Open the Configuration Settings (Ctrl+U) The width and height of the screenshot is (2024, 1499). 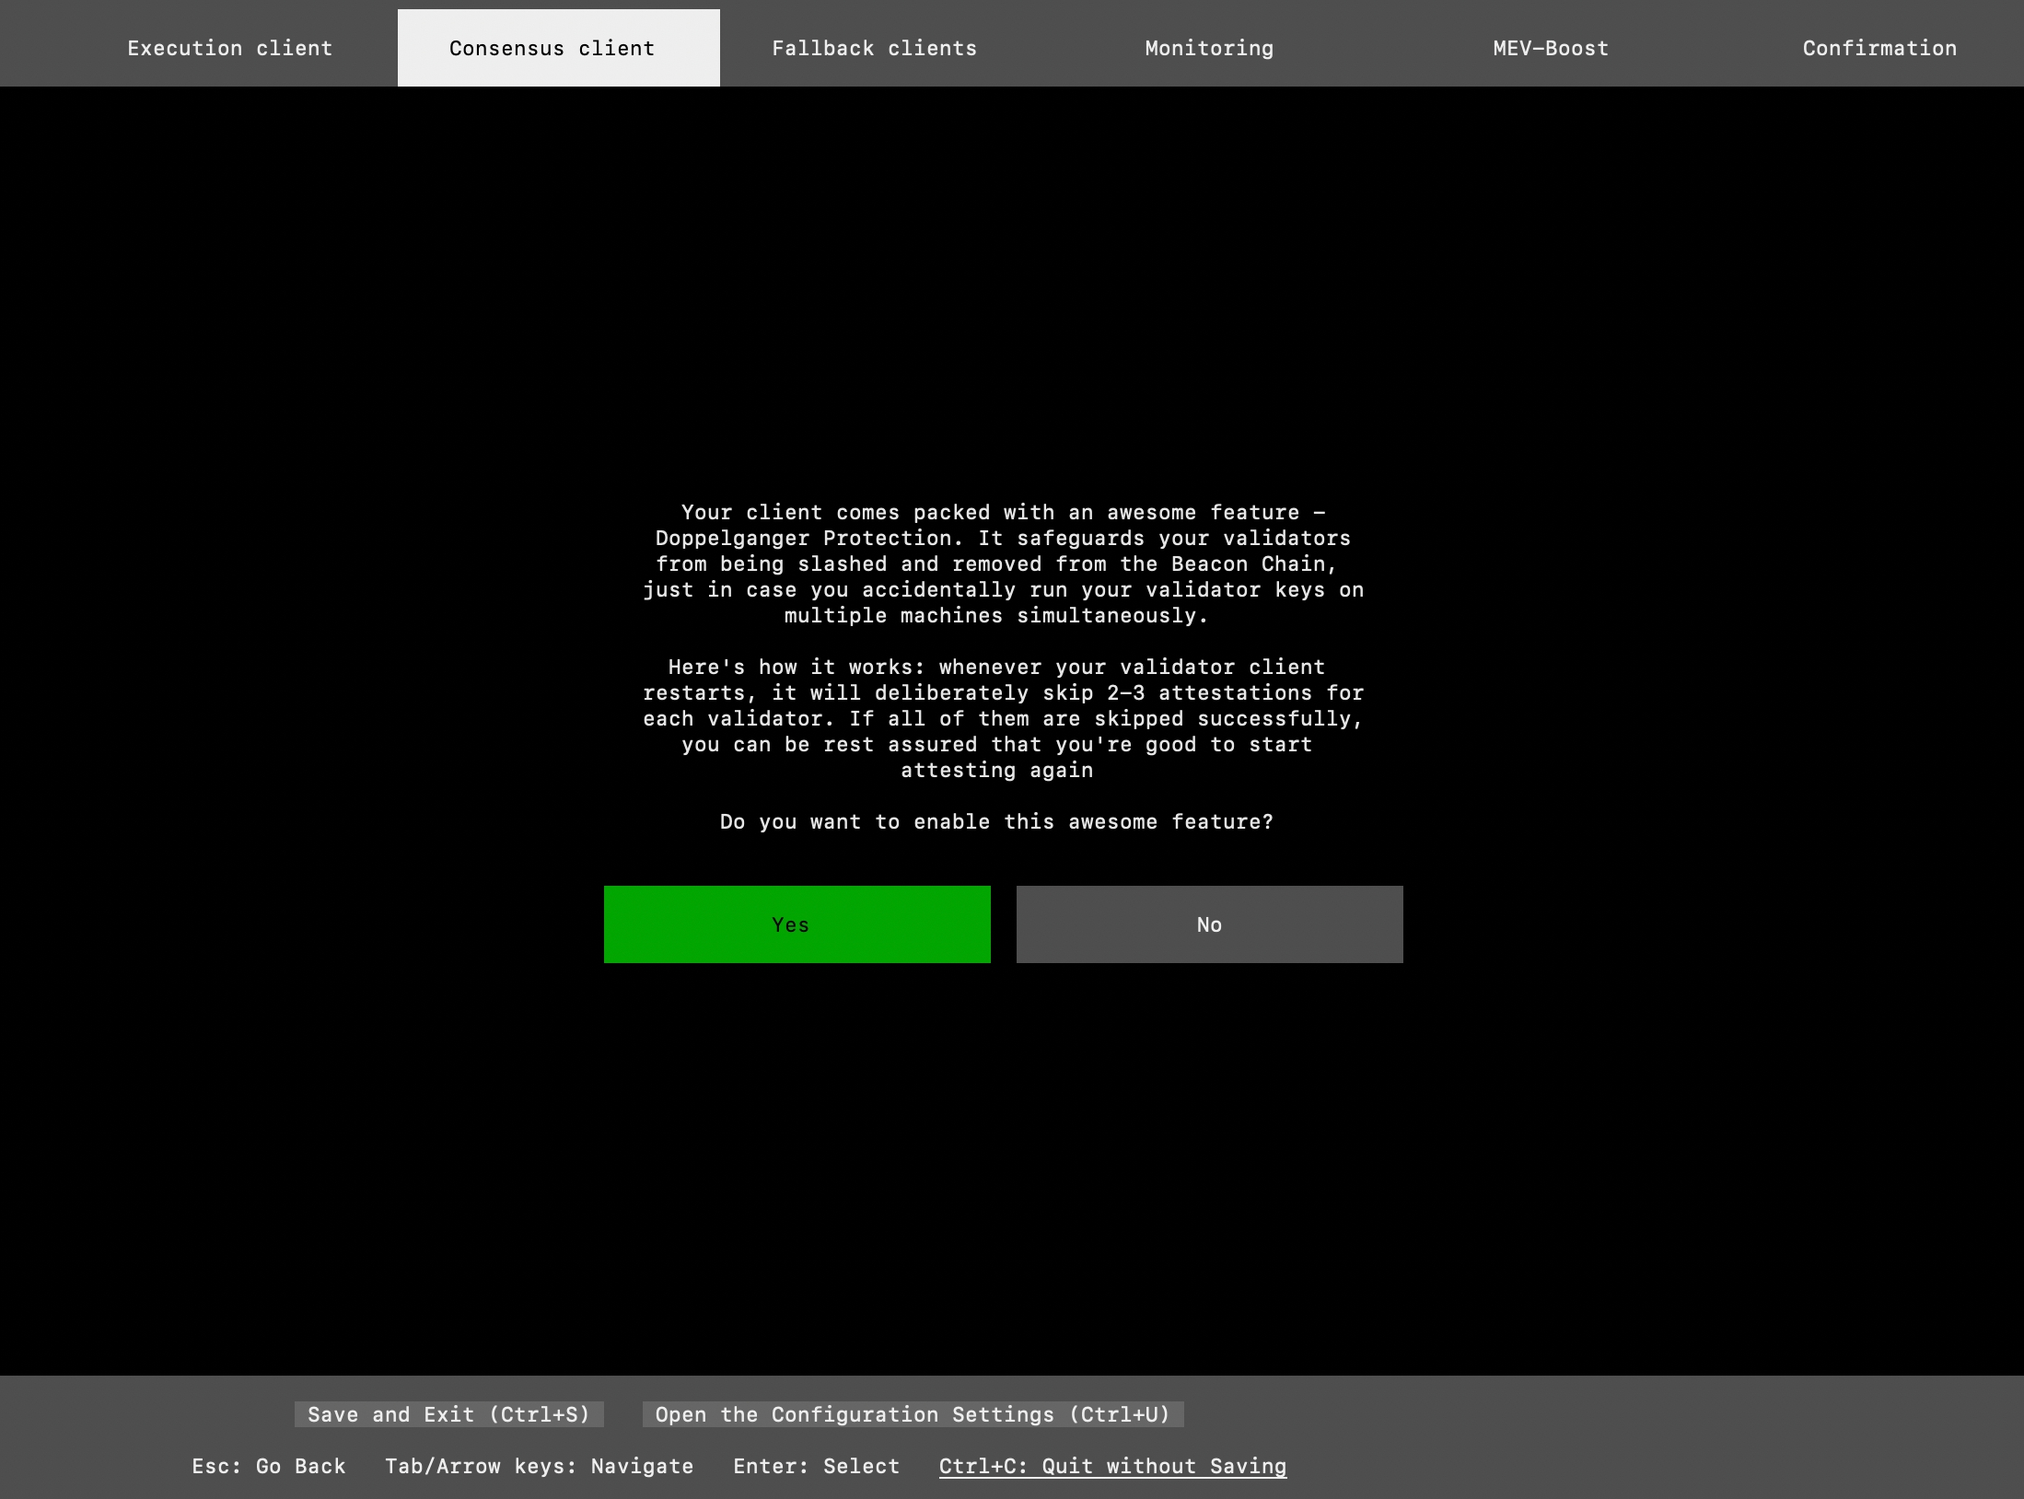(x=913, y=1414)
